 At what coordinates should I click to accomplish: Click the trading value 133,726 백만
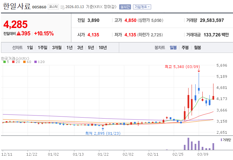tap(216, 35)
